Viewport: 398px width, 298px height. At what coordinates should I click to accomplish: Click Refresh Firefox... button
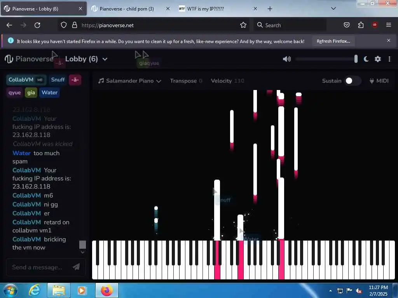[333, 41]
